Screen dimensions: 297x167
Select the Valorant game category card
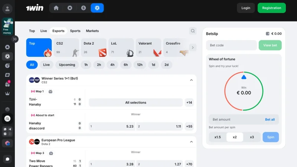pyautogui.click(x=148, y=48)
